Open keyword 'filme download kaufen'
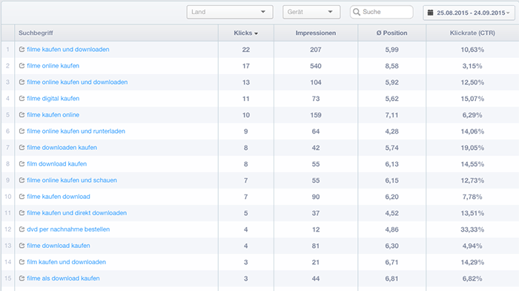Screen dimensions: 519x291 pos(59,246)
